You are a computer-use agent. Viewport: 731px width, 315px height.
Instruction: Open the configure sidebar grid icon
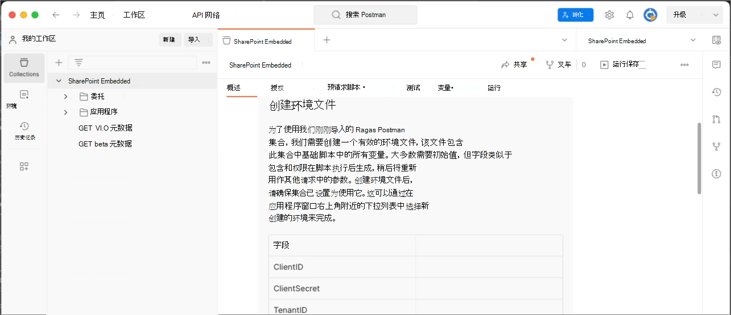[24, 166]
